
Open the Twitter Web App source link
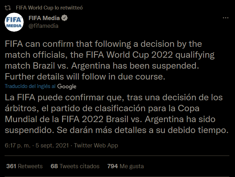coord(96,145)
